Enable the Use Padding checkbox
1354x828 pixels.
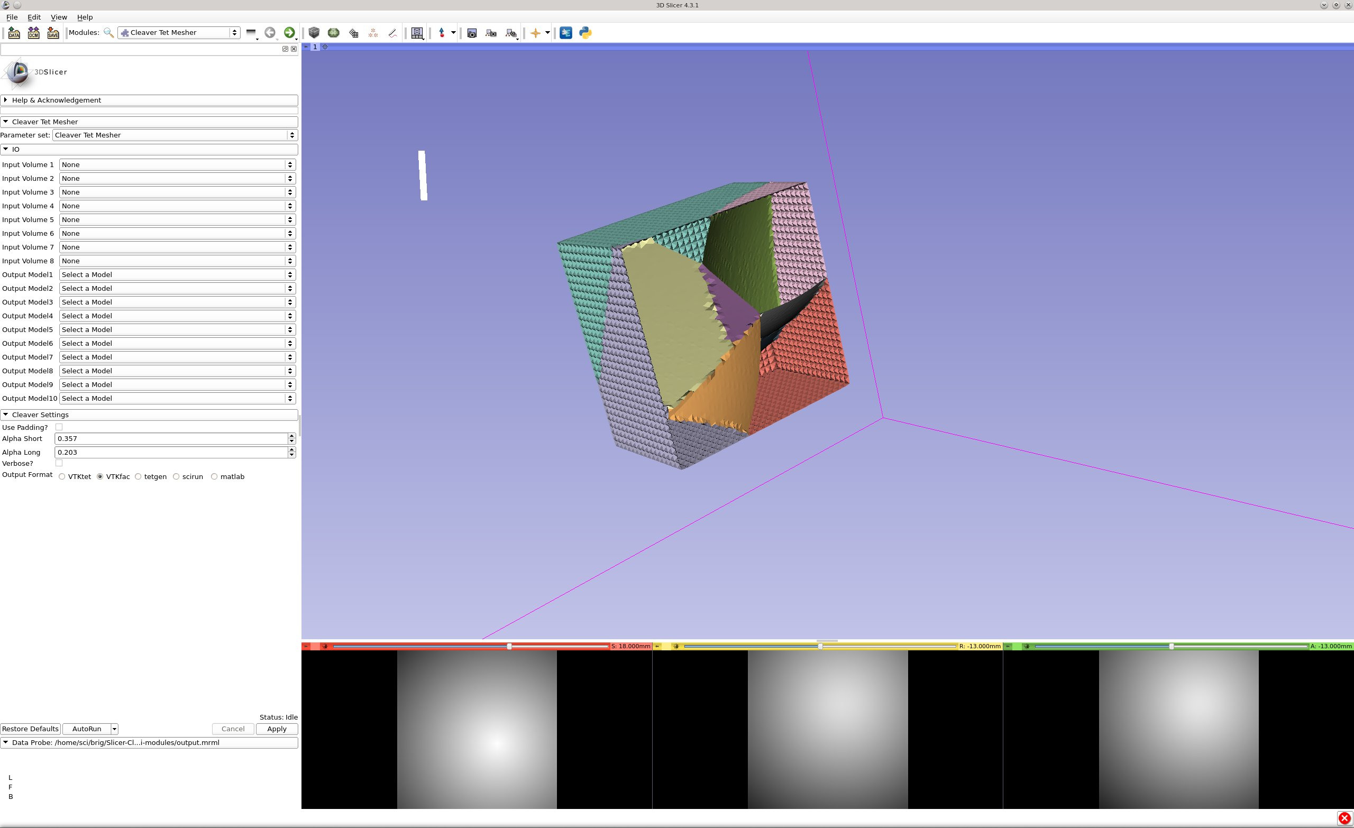(x=59, y=427)
